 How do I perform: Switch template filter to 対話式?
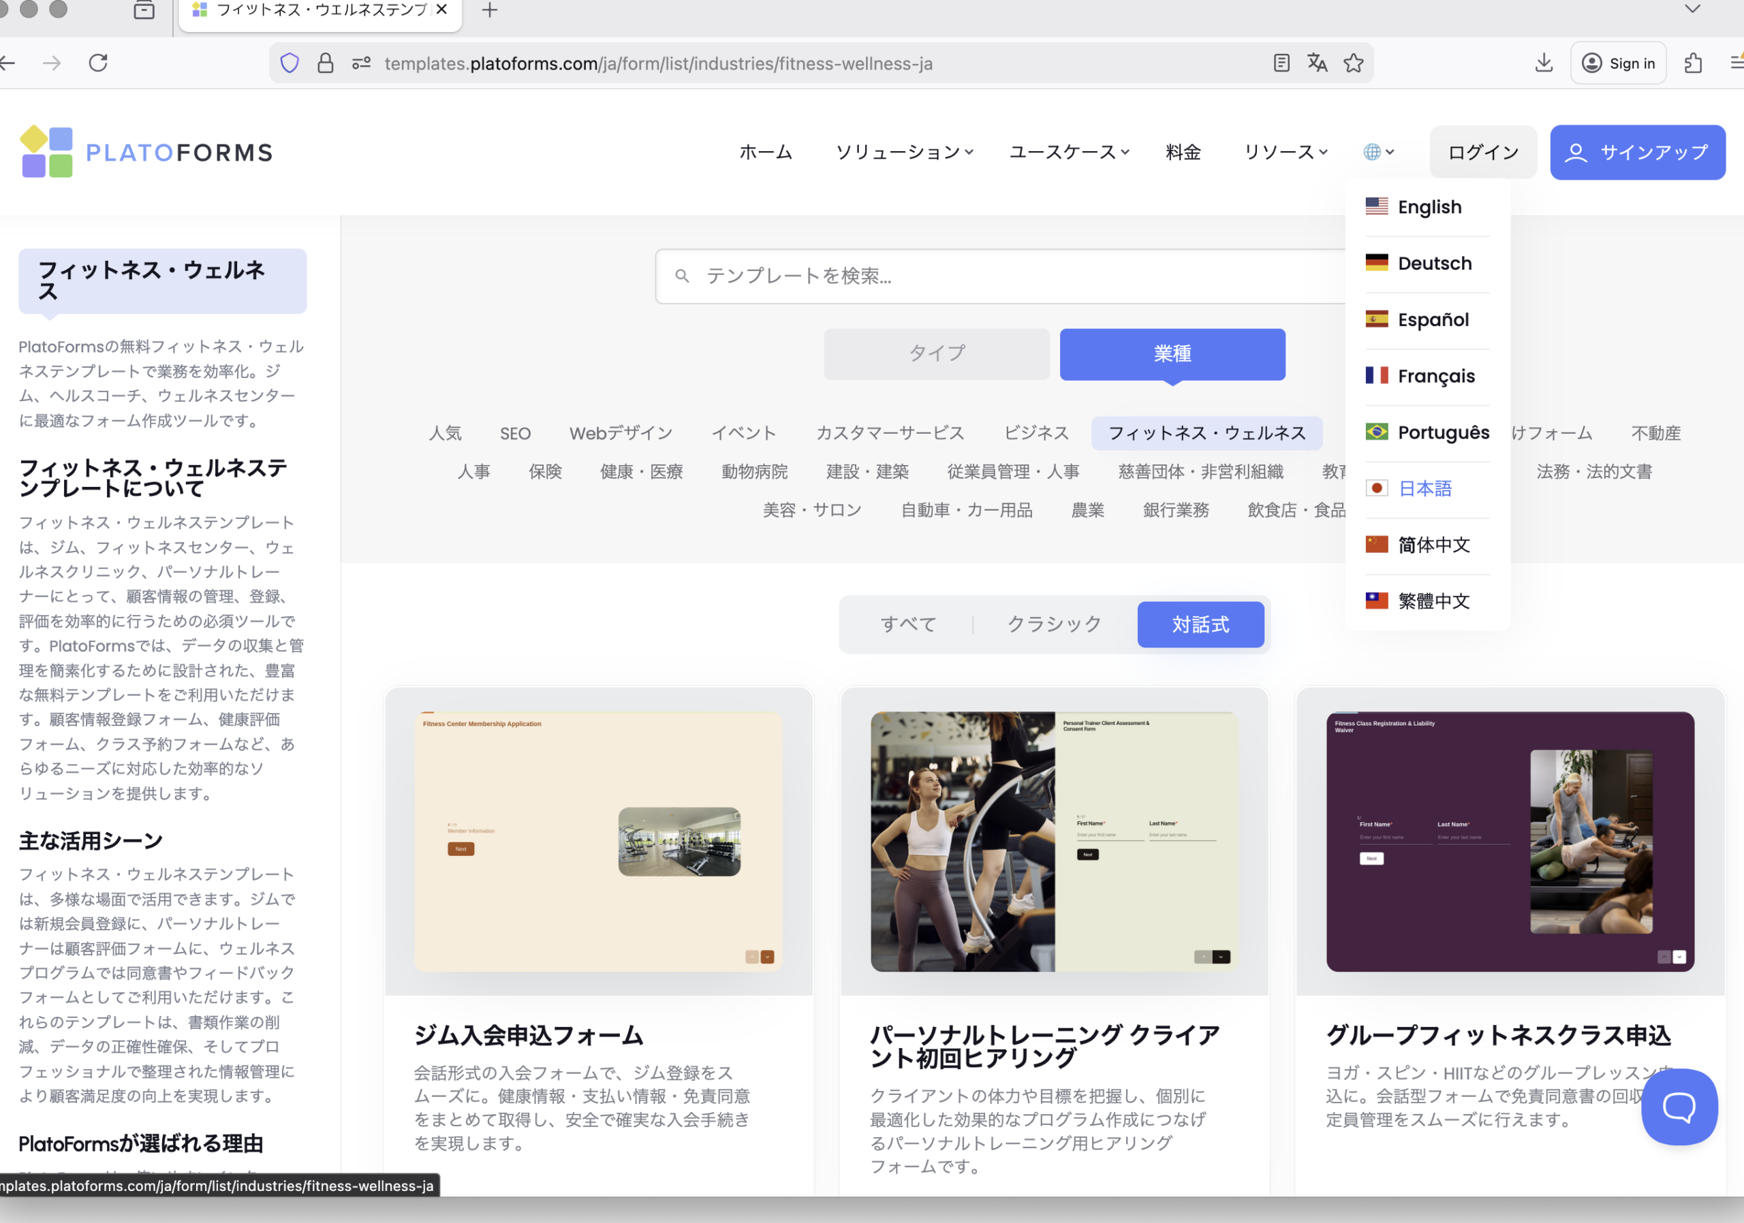[x=1200, y=624]
